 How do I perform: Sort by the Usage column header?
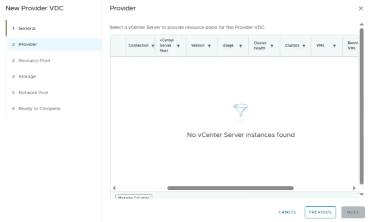pyautogui.click(x=228, y=46)
